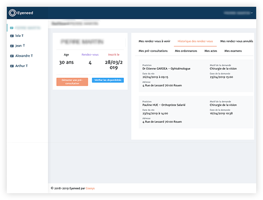Click Vérifier les disponibilités button
263x200 pixels.
108,80
